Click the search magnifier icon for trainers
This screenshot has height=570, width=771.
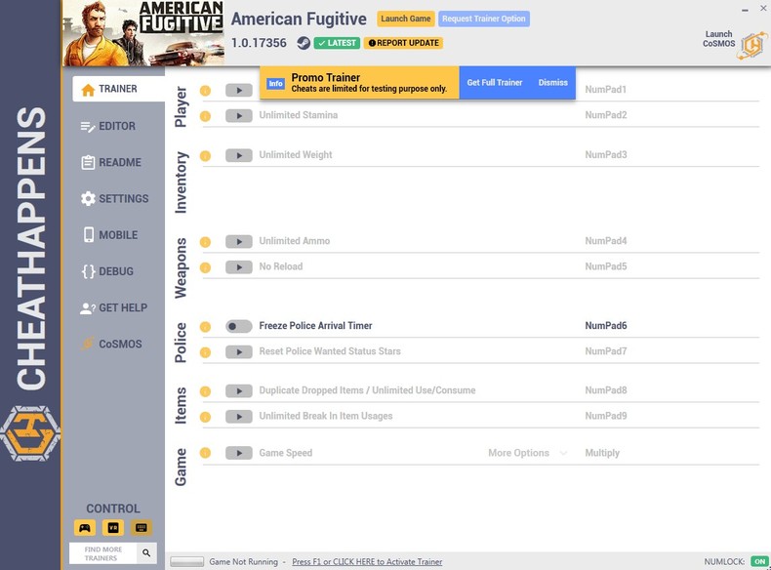pos(146,552)
